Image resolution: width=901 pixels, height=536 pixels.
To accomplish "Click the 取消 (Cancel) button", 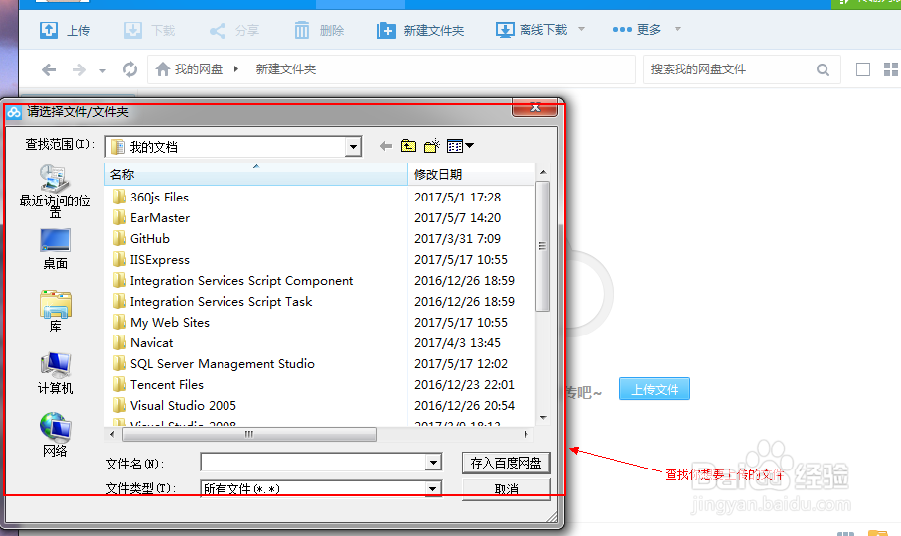I will point(506,489).
